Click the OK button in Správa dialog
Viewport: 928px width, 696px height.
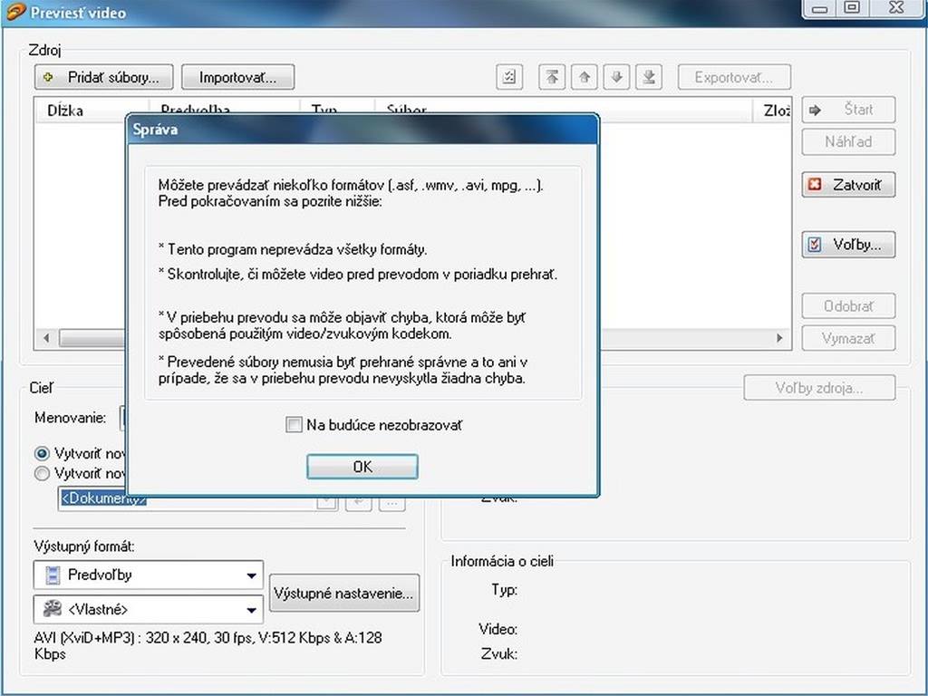point(362,467)
